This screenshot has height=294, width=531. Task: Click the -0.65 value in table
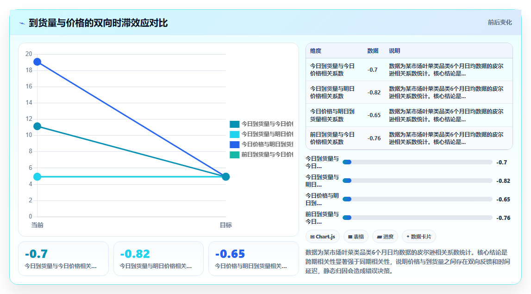(x=374, y=115)
